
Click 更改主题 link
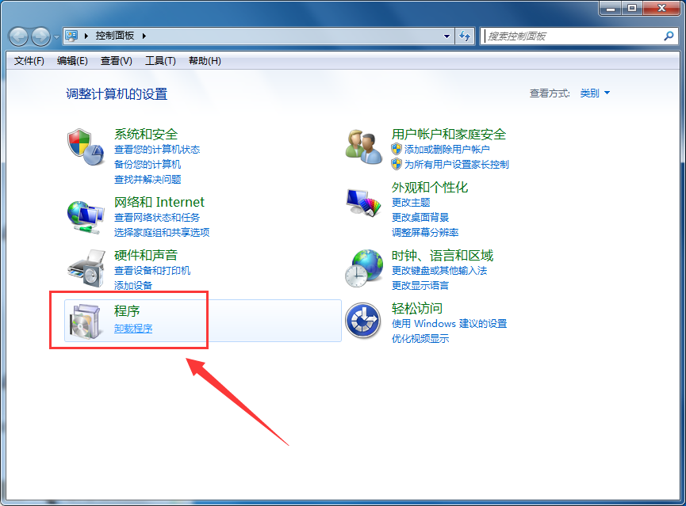tap(411, 202)
